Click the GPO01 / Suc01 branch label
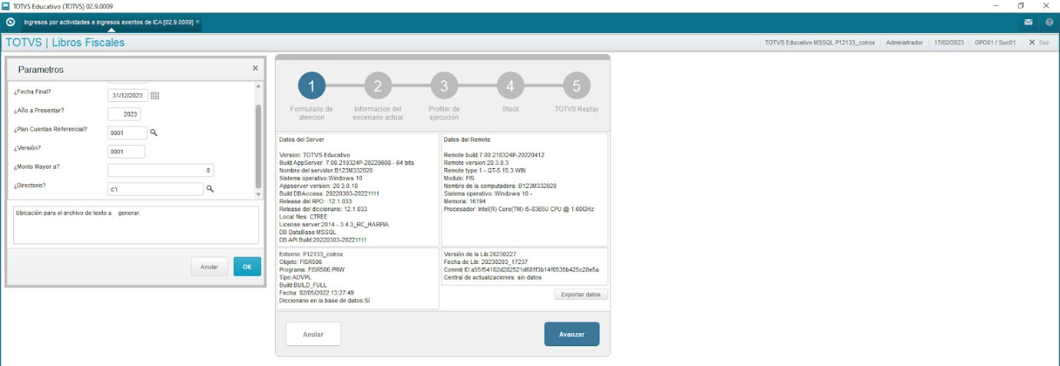This screenshot has height=366, width=1060. (x=995, y=43)
